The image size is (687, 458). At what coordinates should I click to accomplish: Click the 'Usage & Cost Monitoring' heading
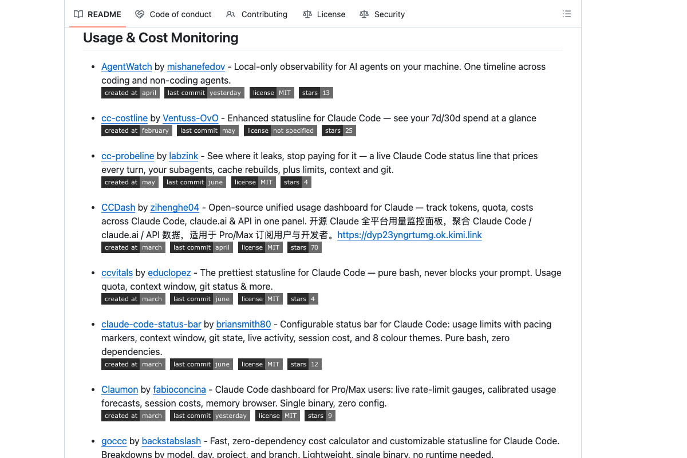coord(161,38)
